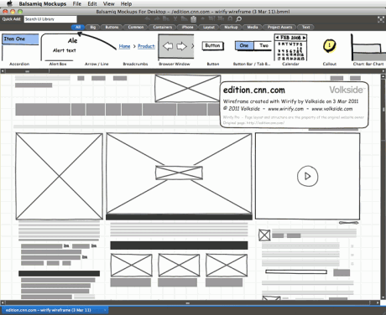Click the Redo arrow in the toolbar
Screen dimensions: 386x315
157,19
